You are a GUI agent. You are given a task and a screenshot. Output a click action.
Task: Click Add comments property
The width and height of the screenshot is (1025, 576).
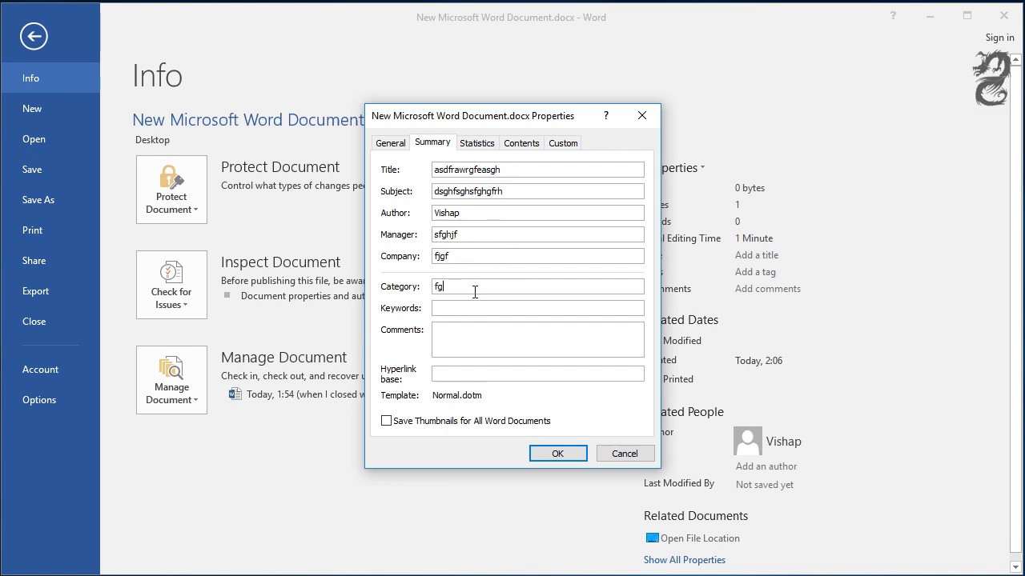(768, 289)
